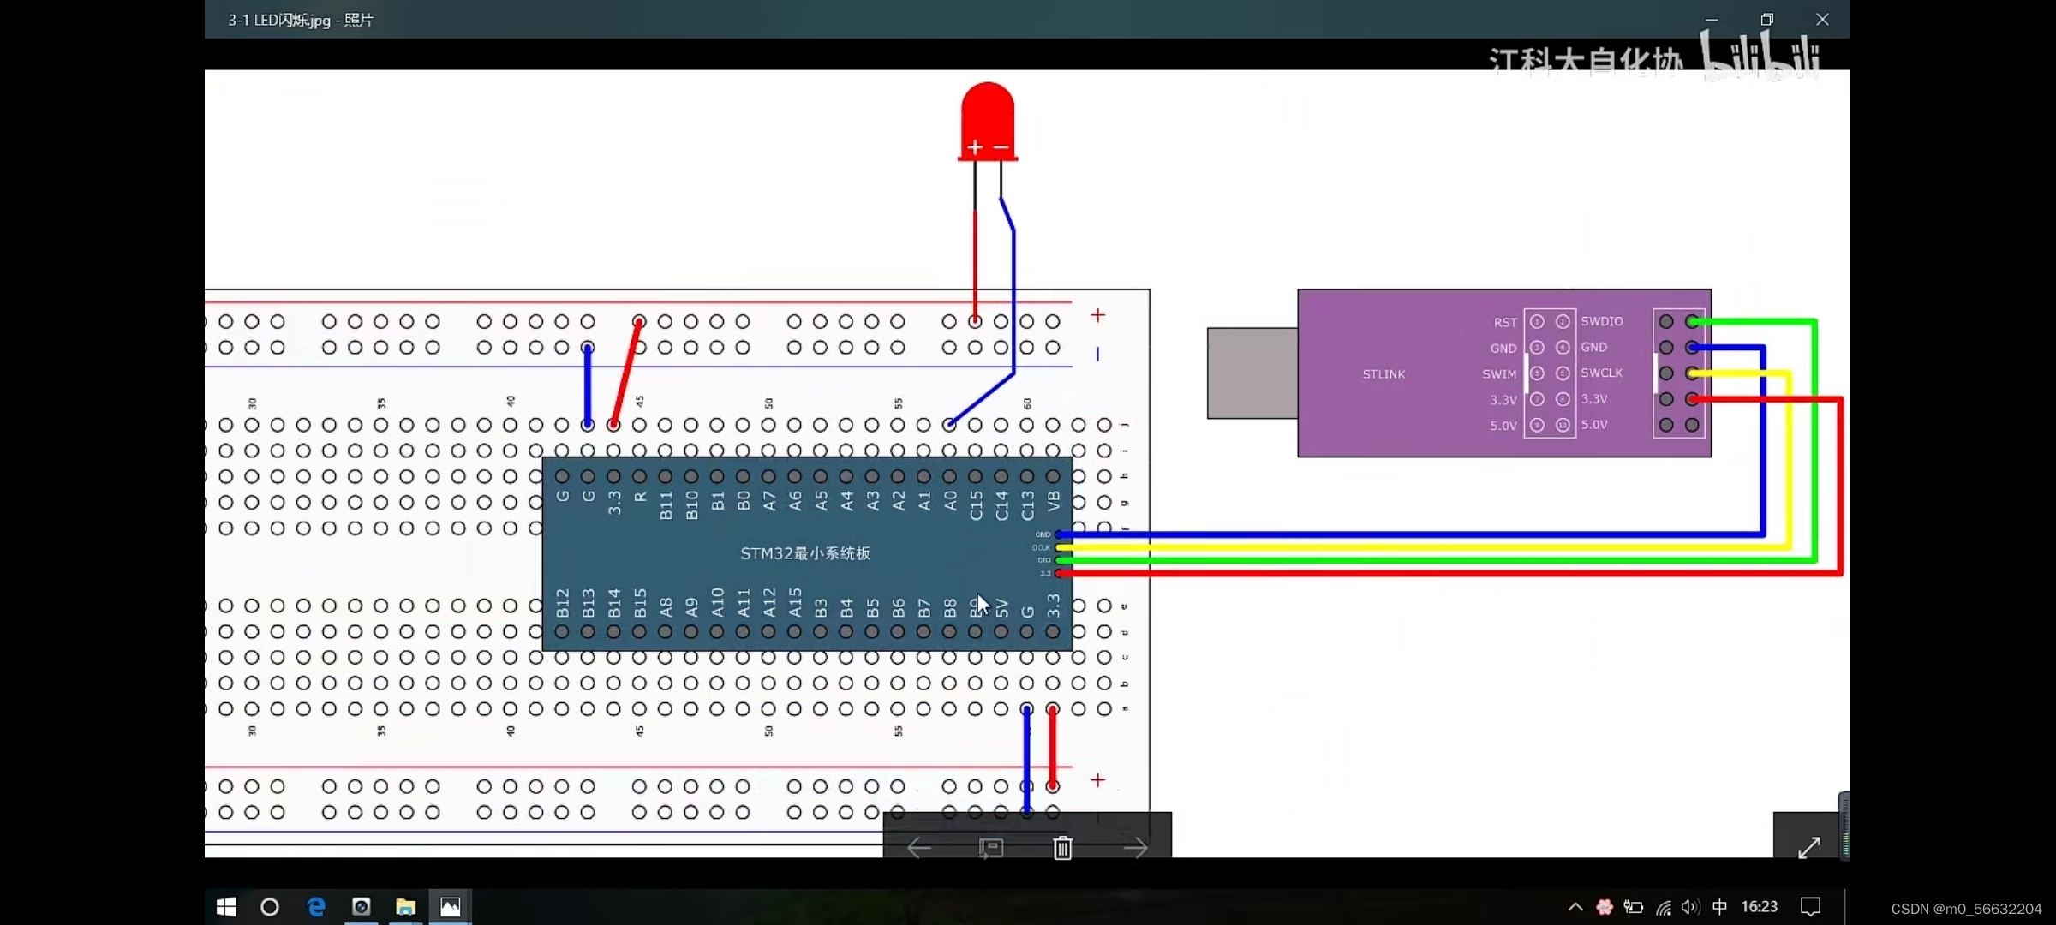The image size is (2056, 925).
Task: Switch to Photos app taskbar icon
Action: (x=450, y=907)
